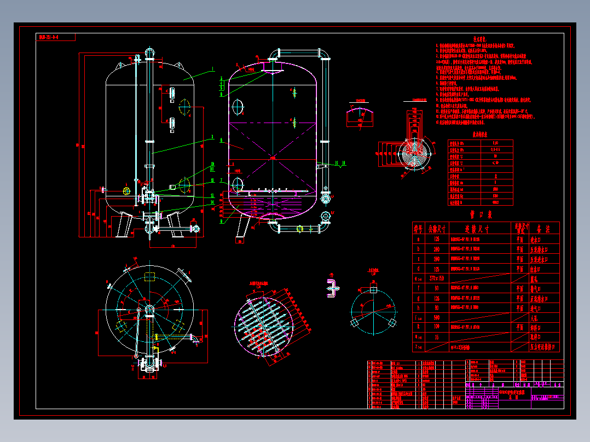The width and height of the screenshot is (590, 442).
Task: Click the 370x150 size cell
Action: tap(437, 279)
